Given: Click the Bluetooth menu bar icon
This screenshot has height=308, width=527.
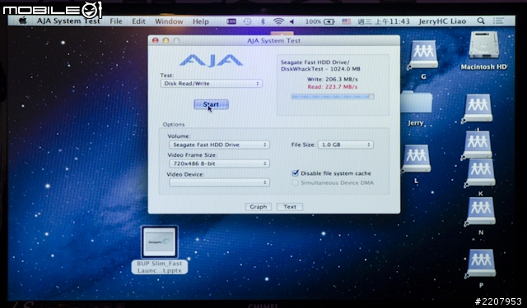Looking at the screenshot, I should click(263, 21).
